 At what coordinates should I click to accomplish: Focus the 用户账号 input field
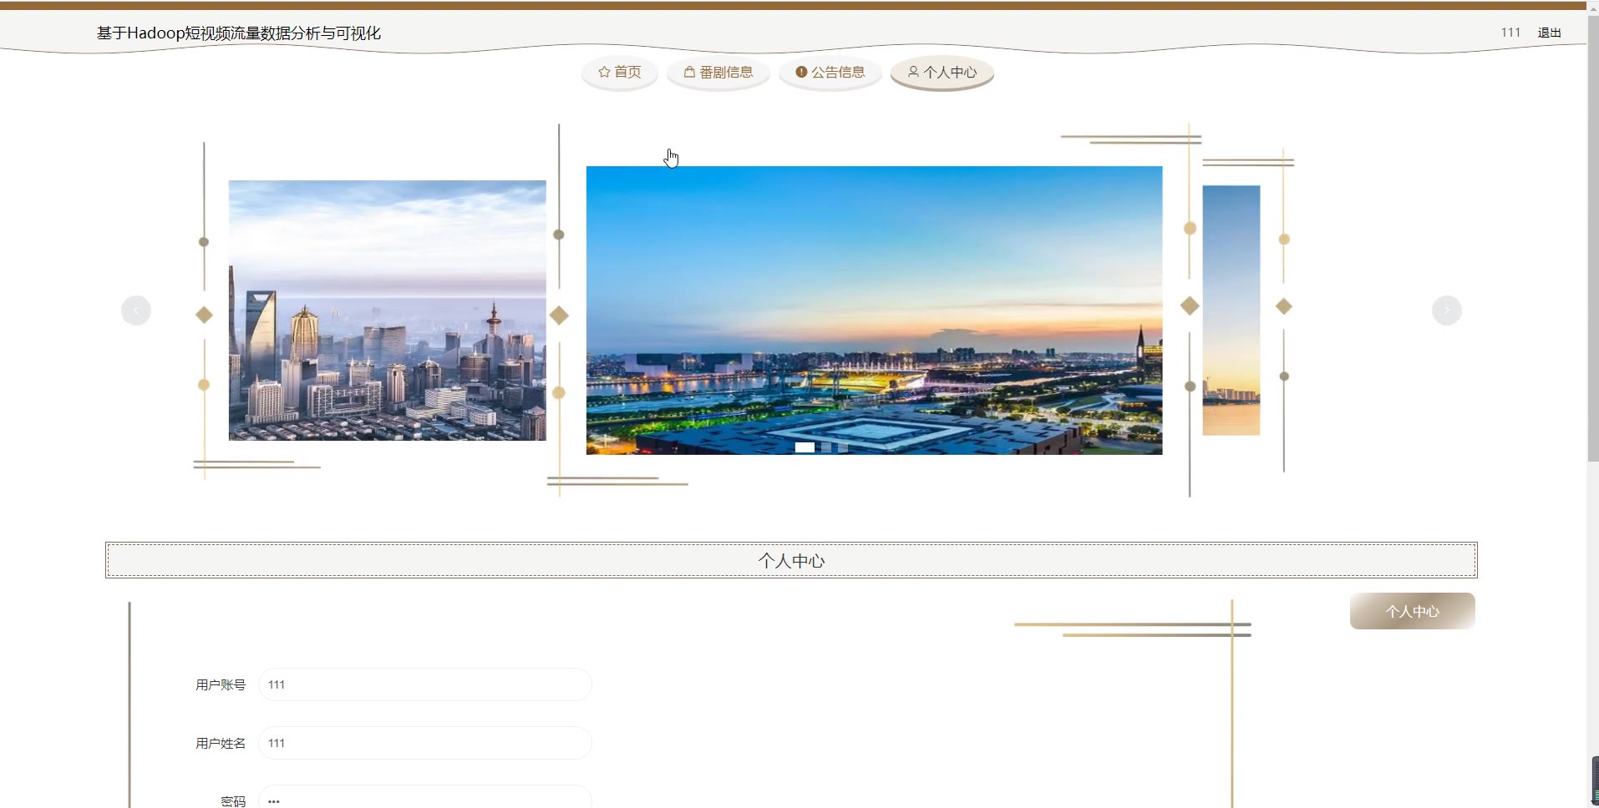point(425,684)
